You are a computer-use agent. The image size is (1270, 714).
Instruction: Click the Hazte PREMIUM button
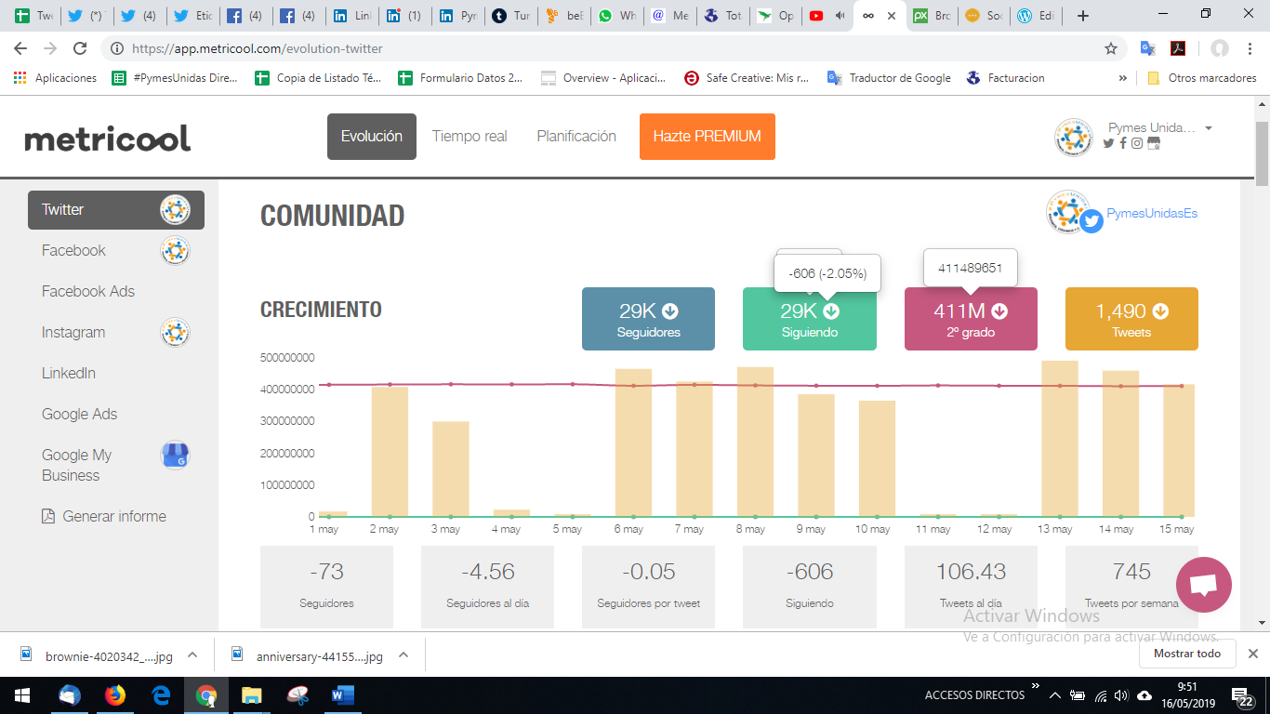(x=707, y=137)
